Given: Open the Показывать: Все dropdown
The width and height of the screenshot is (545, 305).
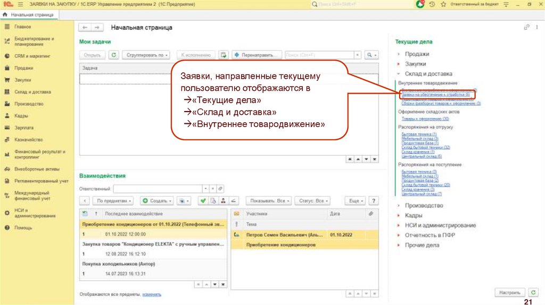Looking at the screenshot, I should pyautogui.click(x=270, y=201).
